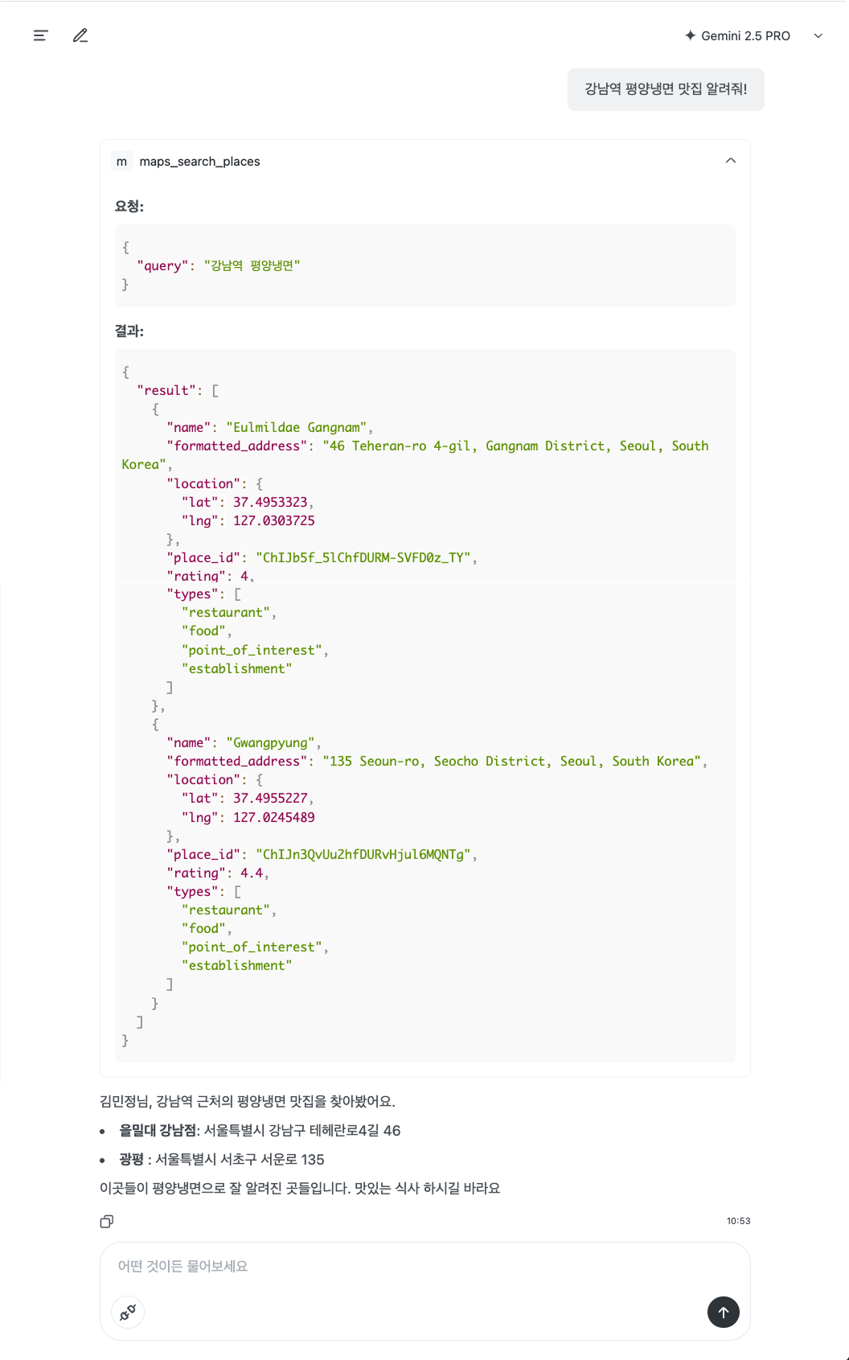Open the connector plug icon in the input box
The width and height of the screenshot is (849, 1360).
128,1312
